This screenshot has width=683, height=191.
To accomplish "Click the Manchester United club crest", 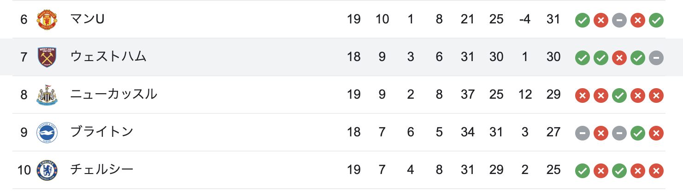I will [47, 20].
